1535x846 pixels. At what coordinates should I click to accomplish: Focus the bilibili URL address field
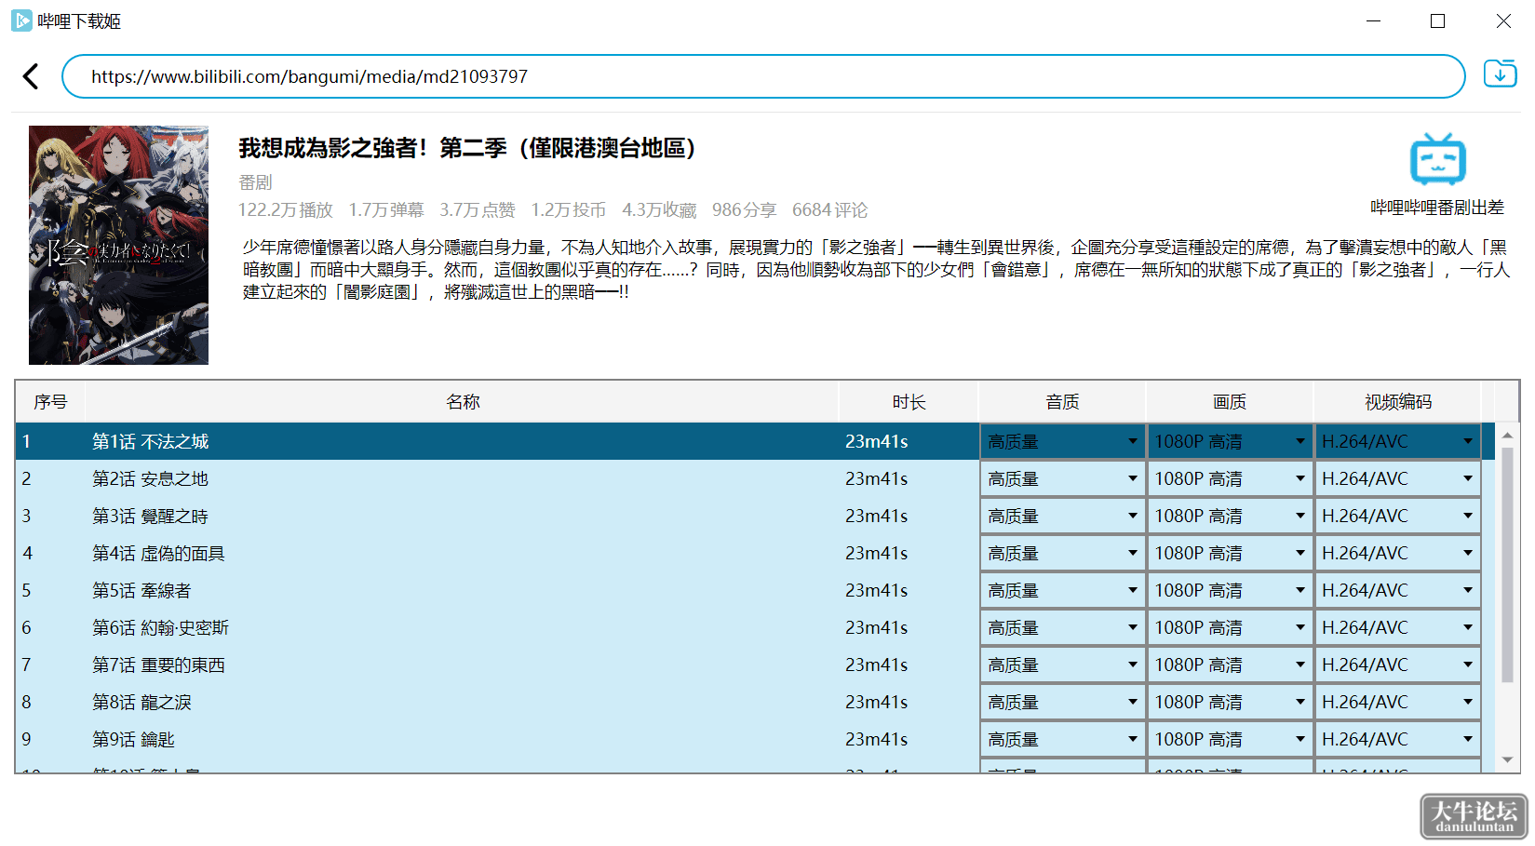click(x=763, y=76)
